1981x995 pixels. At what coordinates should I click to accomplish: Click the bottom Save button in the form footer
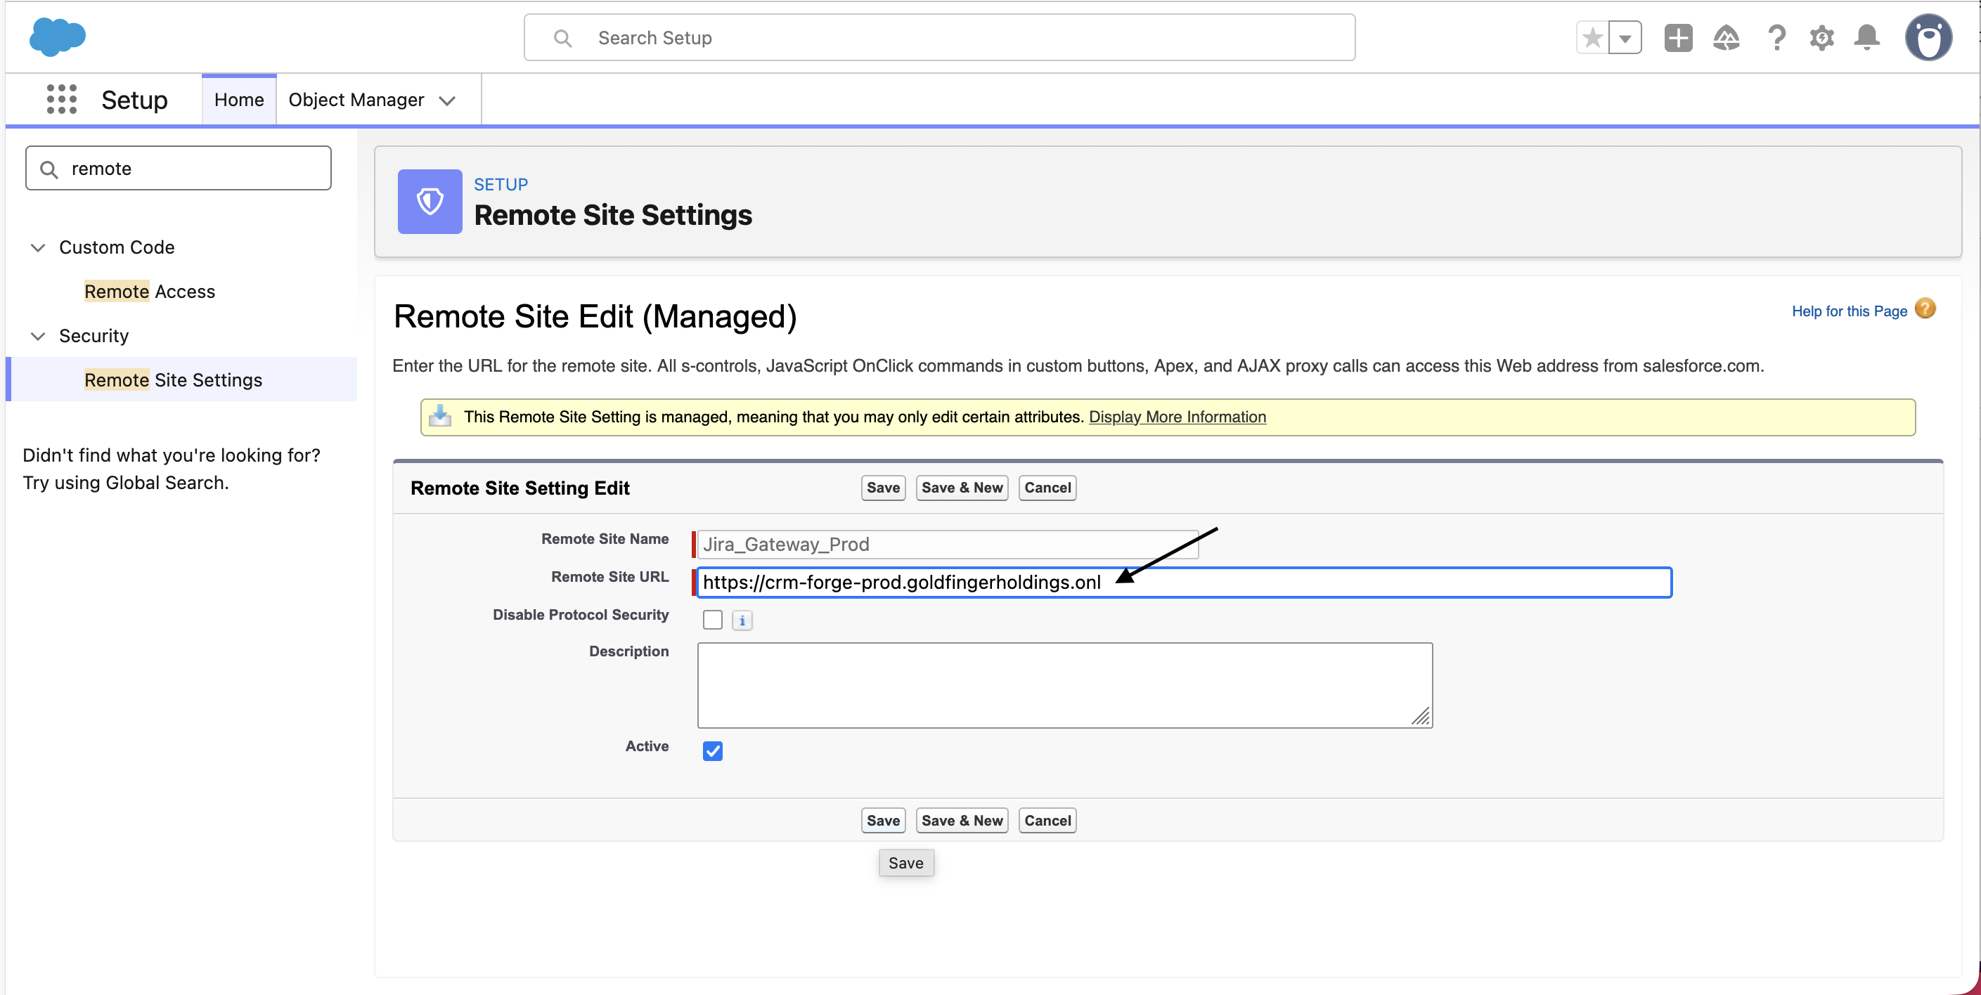click(x=884, y=821)
